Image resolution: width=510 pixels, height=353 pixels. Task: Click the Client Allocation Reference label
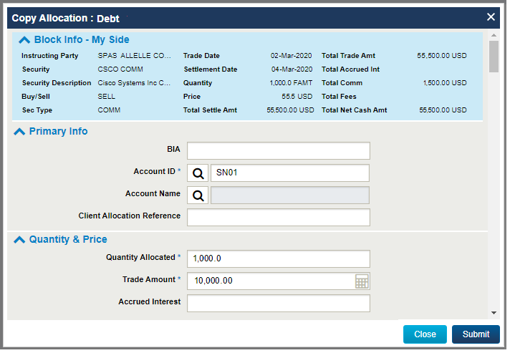[129, 216]
